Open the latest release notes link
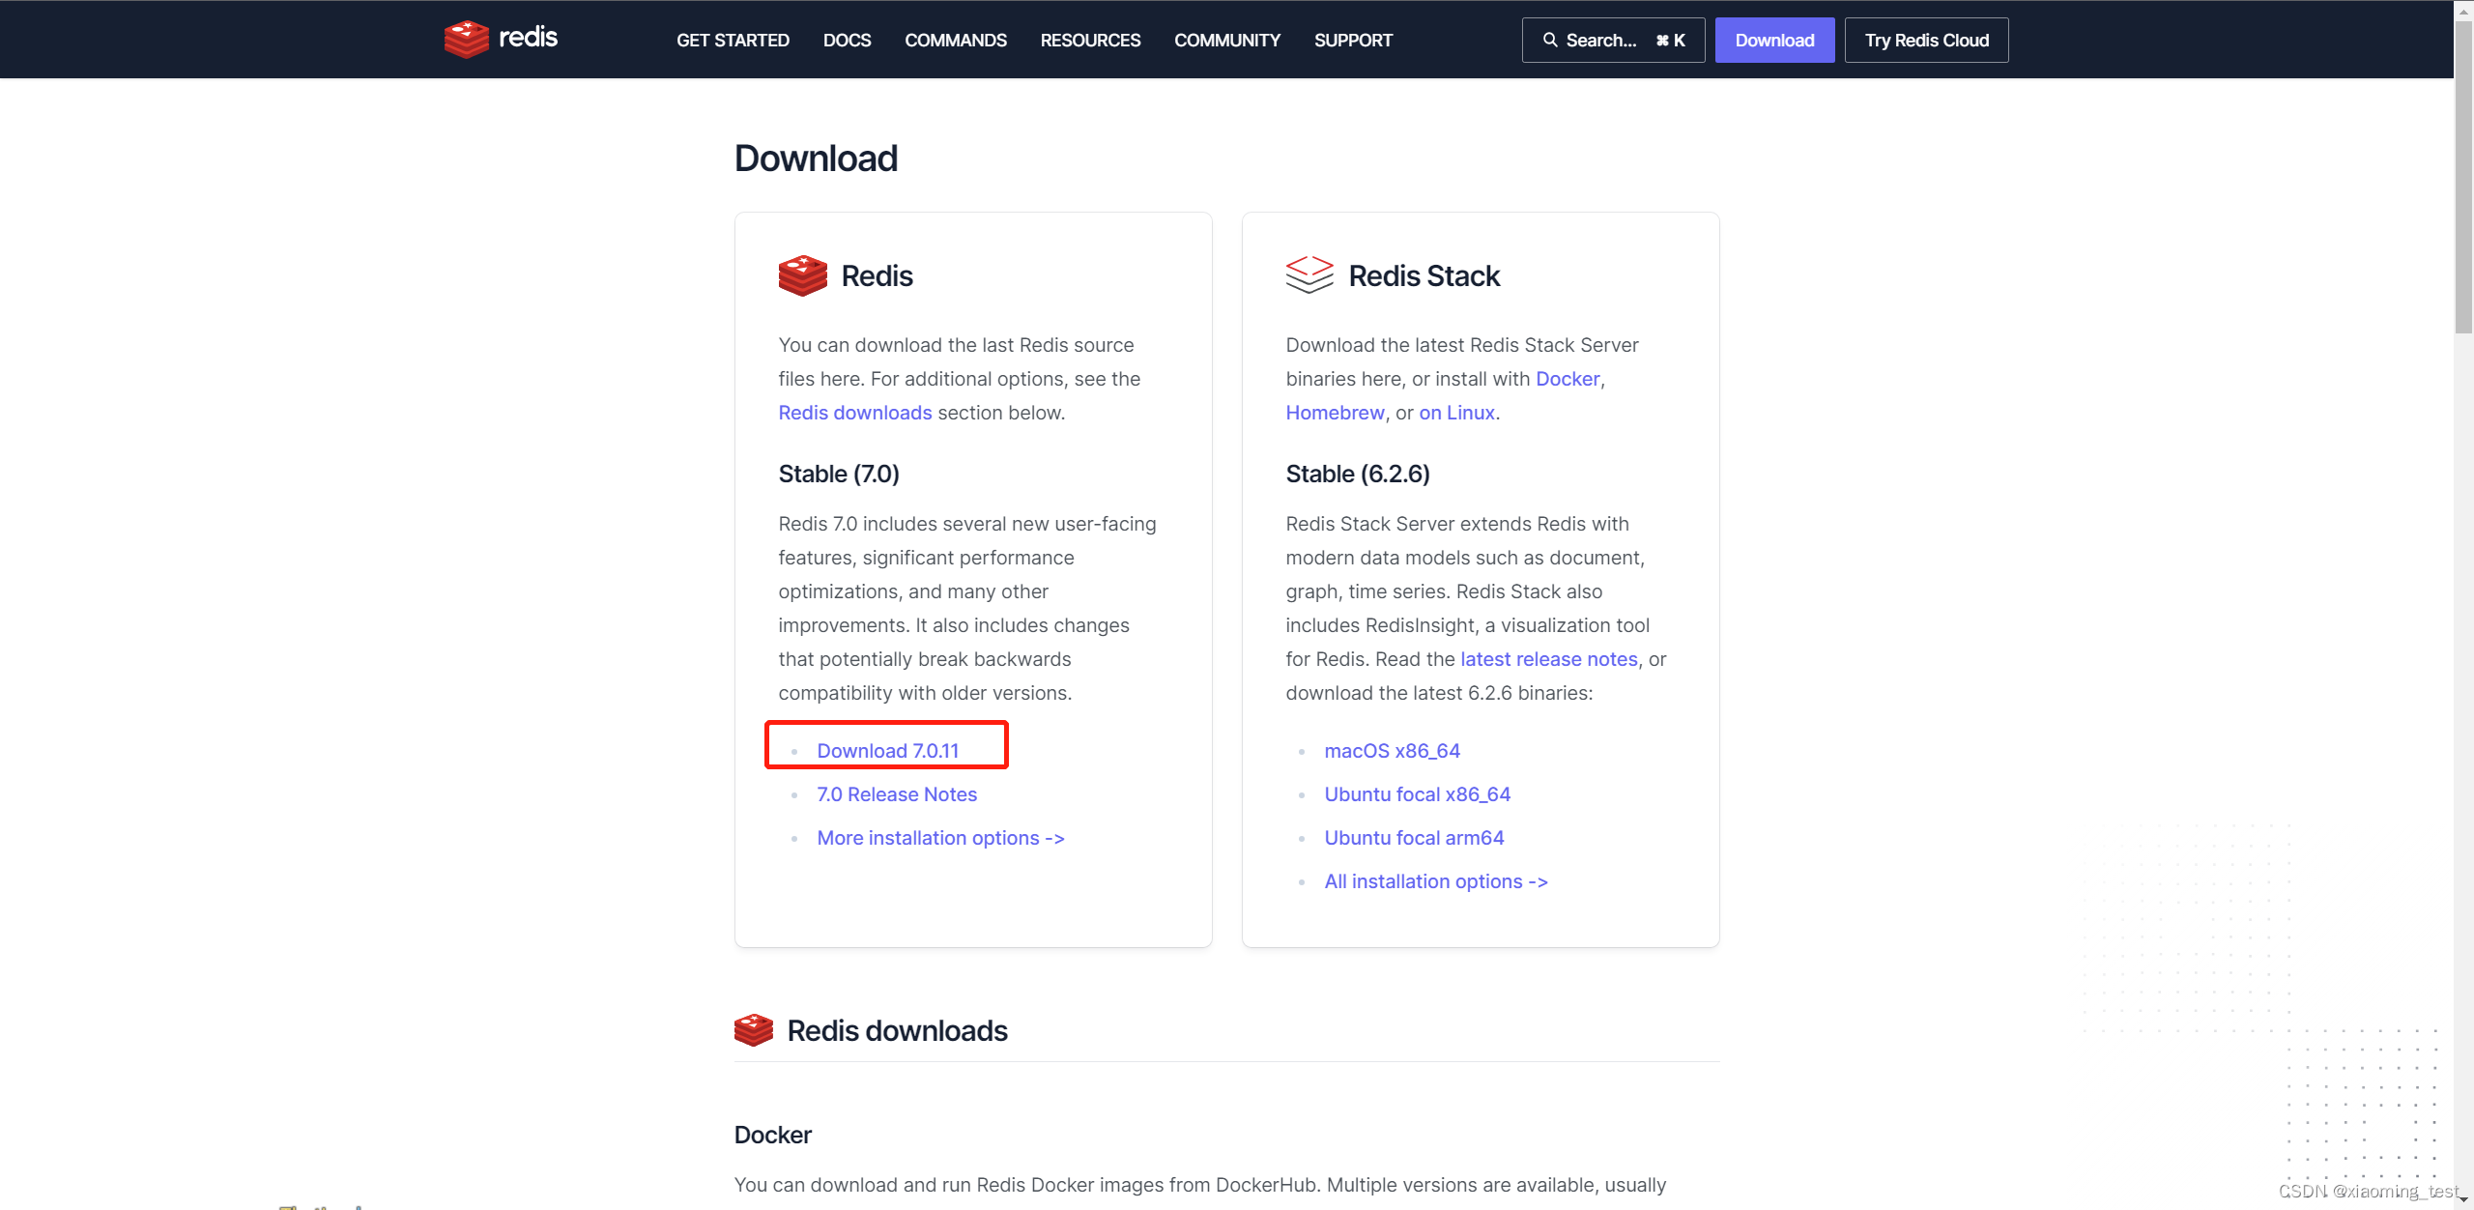The width and height of the screenshot is (2474, 1210). click(1549, 659)
